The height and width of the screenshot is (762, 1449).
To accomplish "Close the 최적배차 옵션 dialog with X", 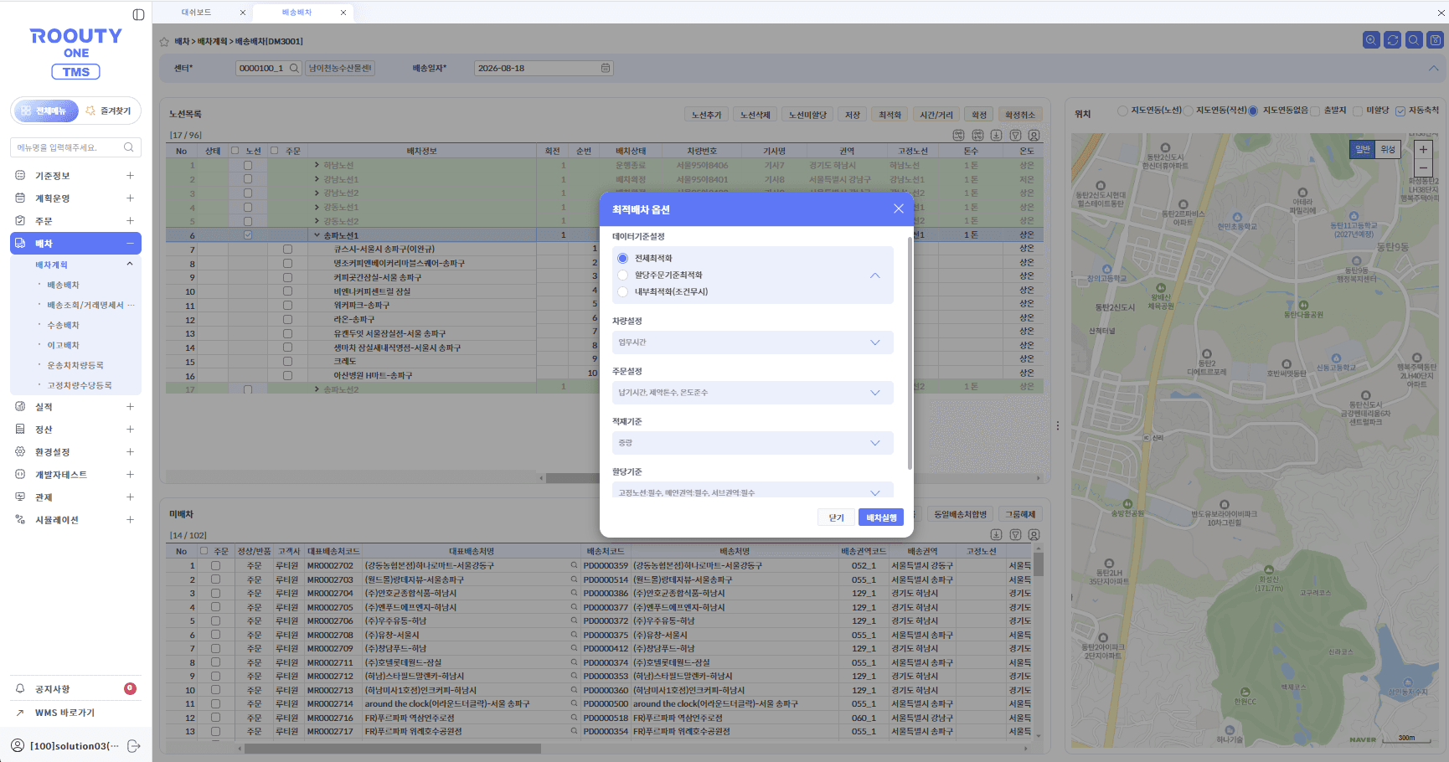I will pyautogui.click(x=899, y=209).
